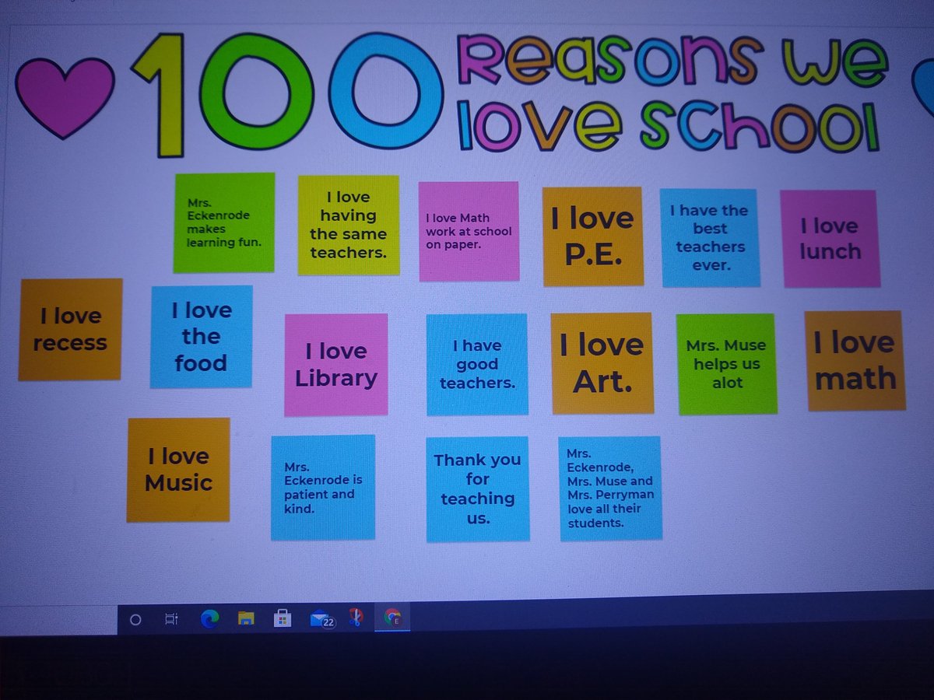Open Cortana circle on the taskbar
The width and height of the screenshot is (934, 700).
click(x=135, y=620)
